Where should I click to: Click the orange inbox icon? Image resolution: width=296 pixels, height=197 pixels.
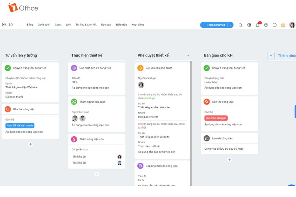(283, 25)
